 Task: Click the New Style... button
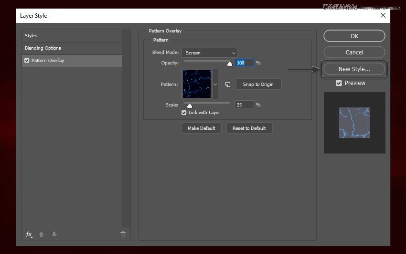click(x=354, y=69)
